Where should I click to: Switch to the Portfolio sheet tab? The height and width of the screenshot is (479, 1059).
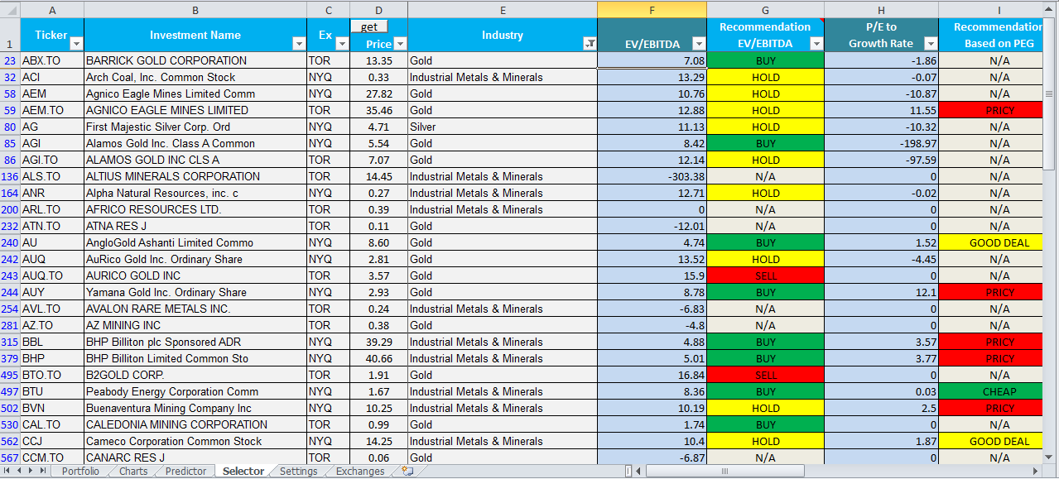[79, 472]
